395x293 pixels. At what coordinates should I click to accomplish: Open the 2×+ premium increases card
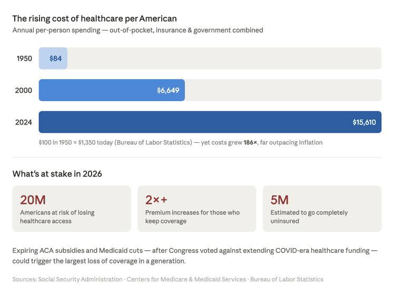coord(197,209)
